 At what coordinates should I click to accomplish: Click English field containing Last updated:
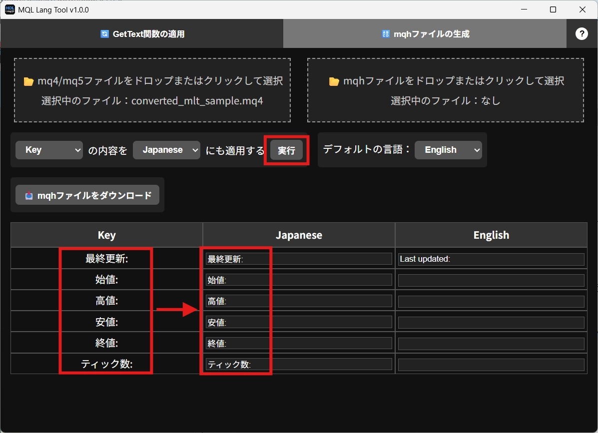tap(491, 259)
